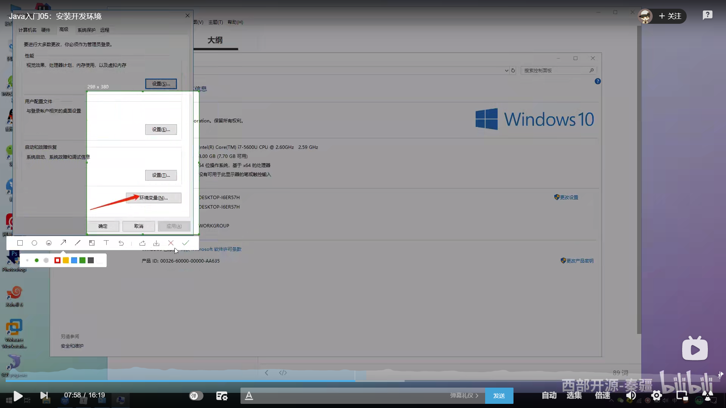
Task: Click the 发送 send button
Action: (x=499, y=396)
